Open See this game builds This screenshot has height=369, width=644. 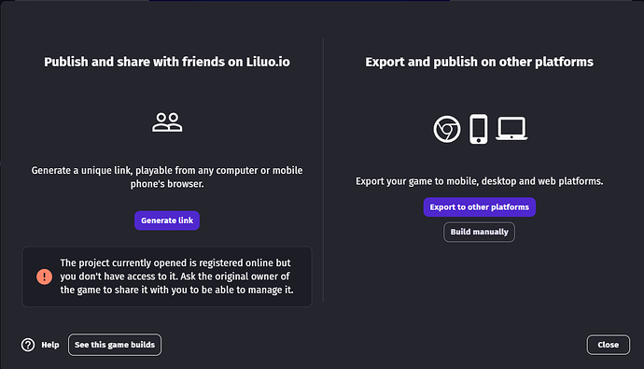[x=115, y=345]
